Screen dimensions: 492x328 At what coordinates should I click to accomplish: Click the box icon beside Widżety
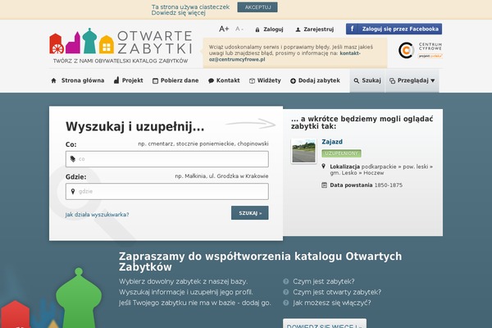(x=252, y=80)
